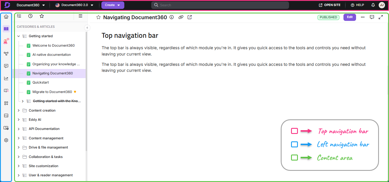
Task: Open the book with sparkle icon in sidebar
Action: (6, 91)
